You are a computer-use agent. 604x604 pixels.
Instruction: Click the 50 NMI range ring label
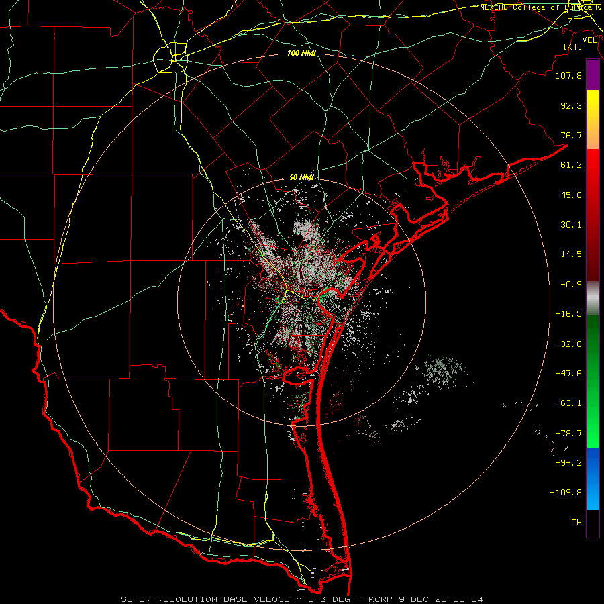click(301, 178)
